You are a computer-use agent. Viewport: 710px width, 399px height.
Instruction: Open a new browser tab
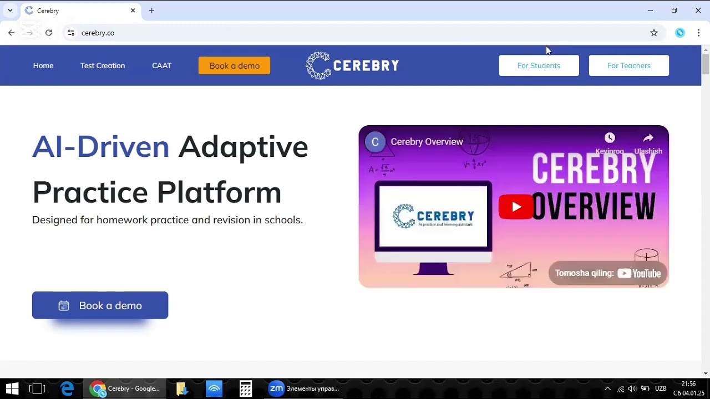(x=151, y=11)
